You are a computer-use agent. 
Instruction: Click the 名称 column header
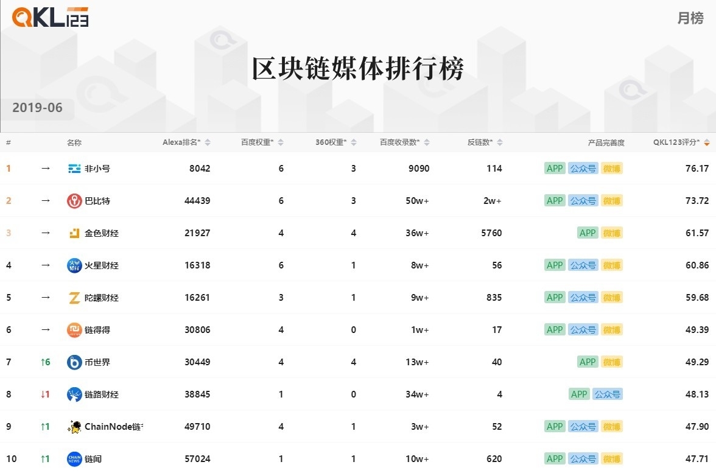[x=74, y=142]
